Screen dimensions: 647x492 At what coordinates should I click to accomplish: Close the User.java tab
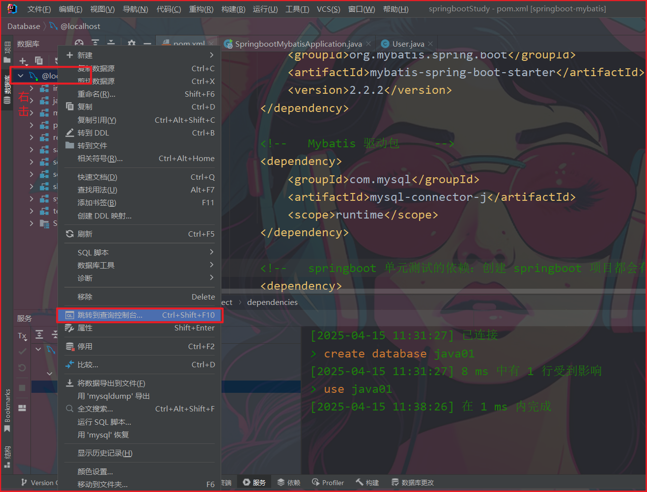[430, 44]
